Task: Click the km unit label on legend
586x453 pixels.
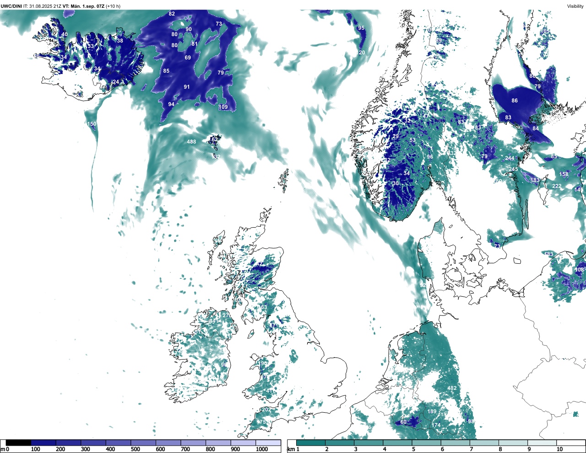Action: click(x=291, y=449)
